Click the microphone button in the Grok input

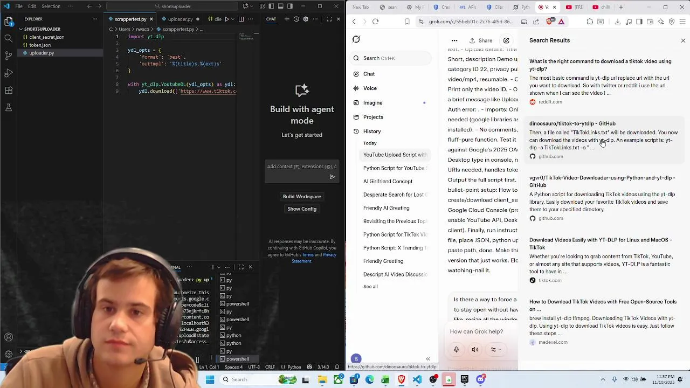[456, 349]
